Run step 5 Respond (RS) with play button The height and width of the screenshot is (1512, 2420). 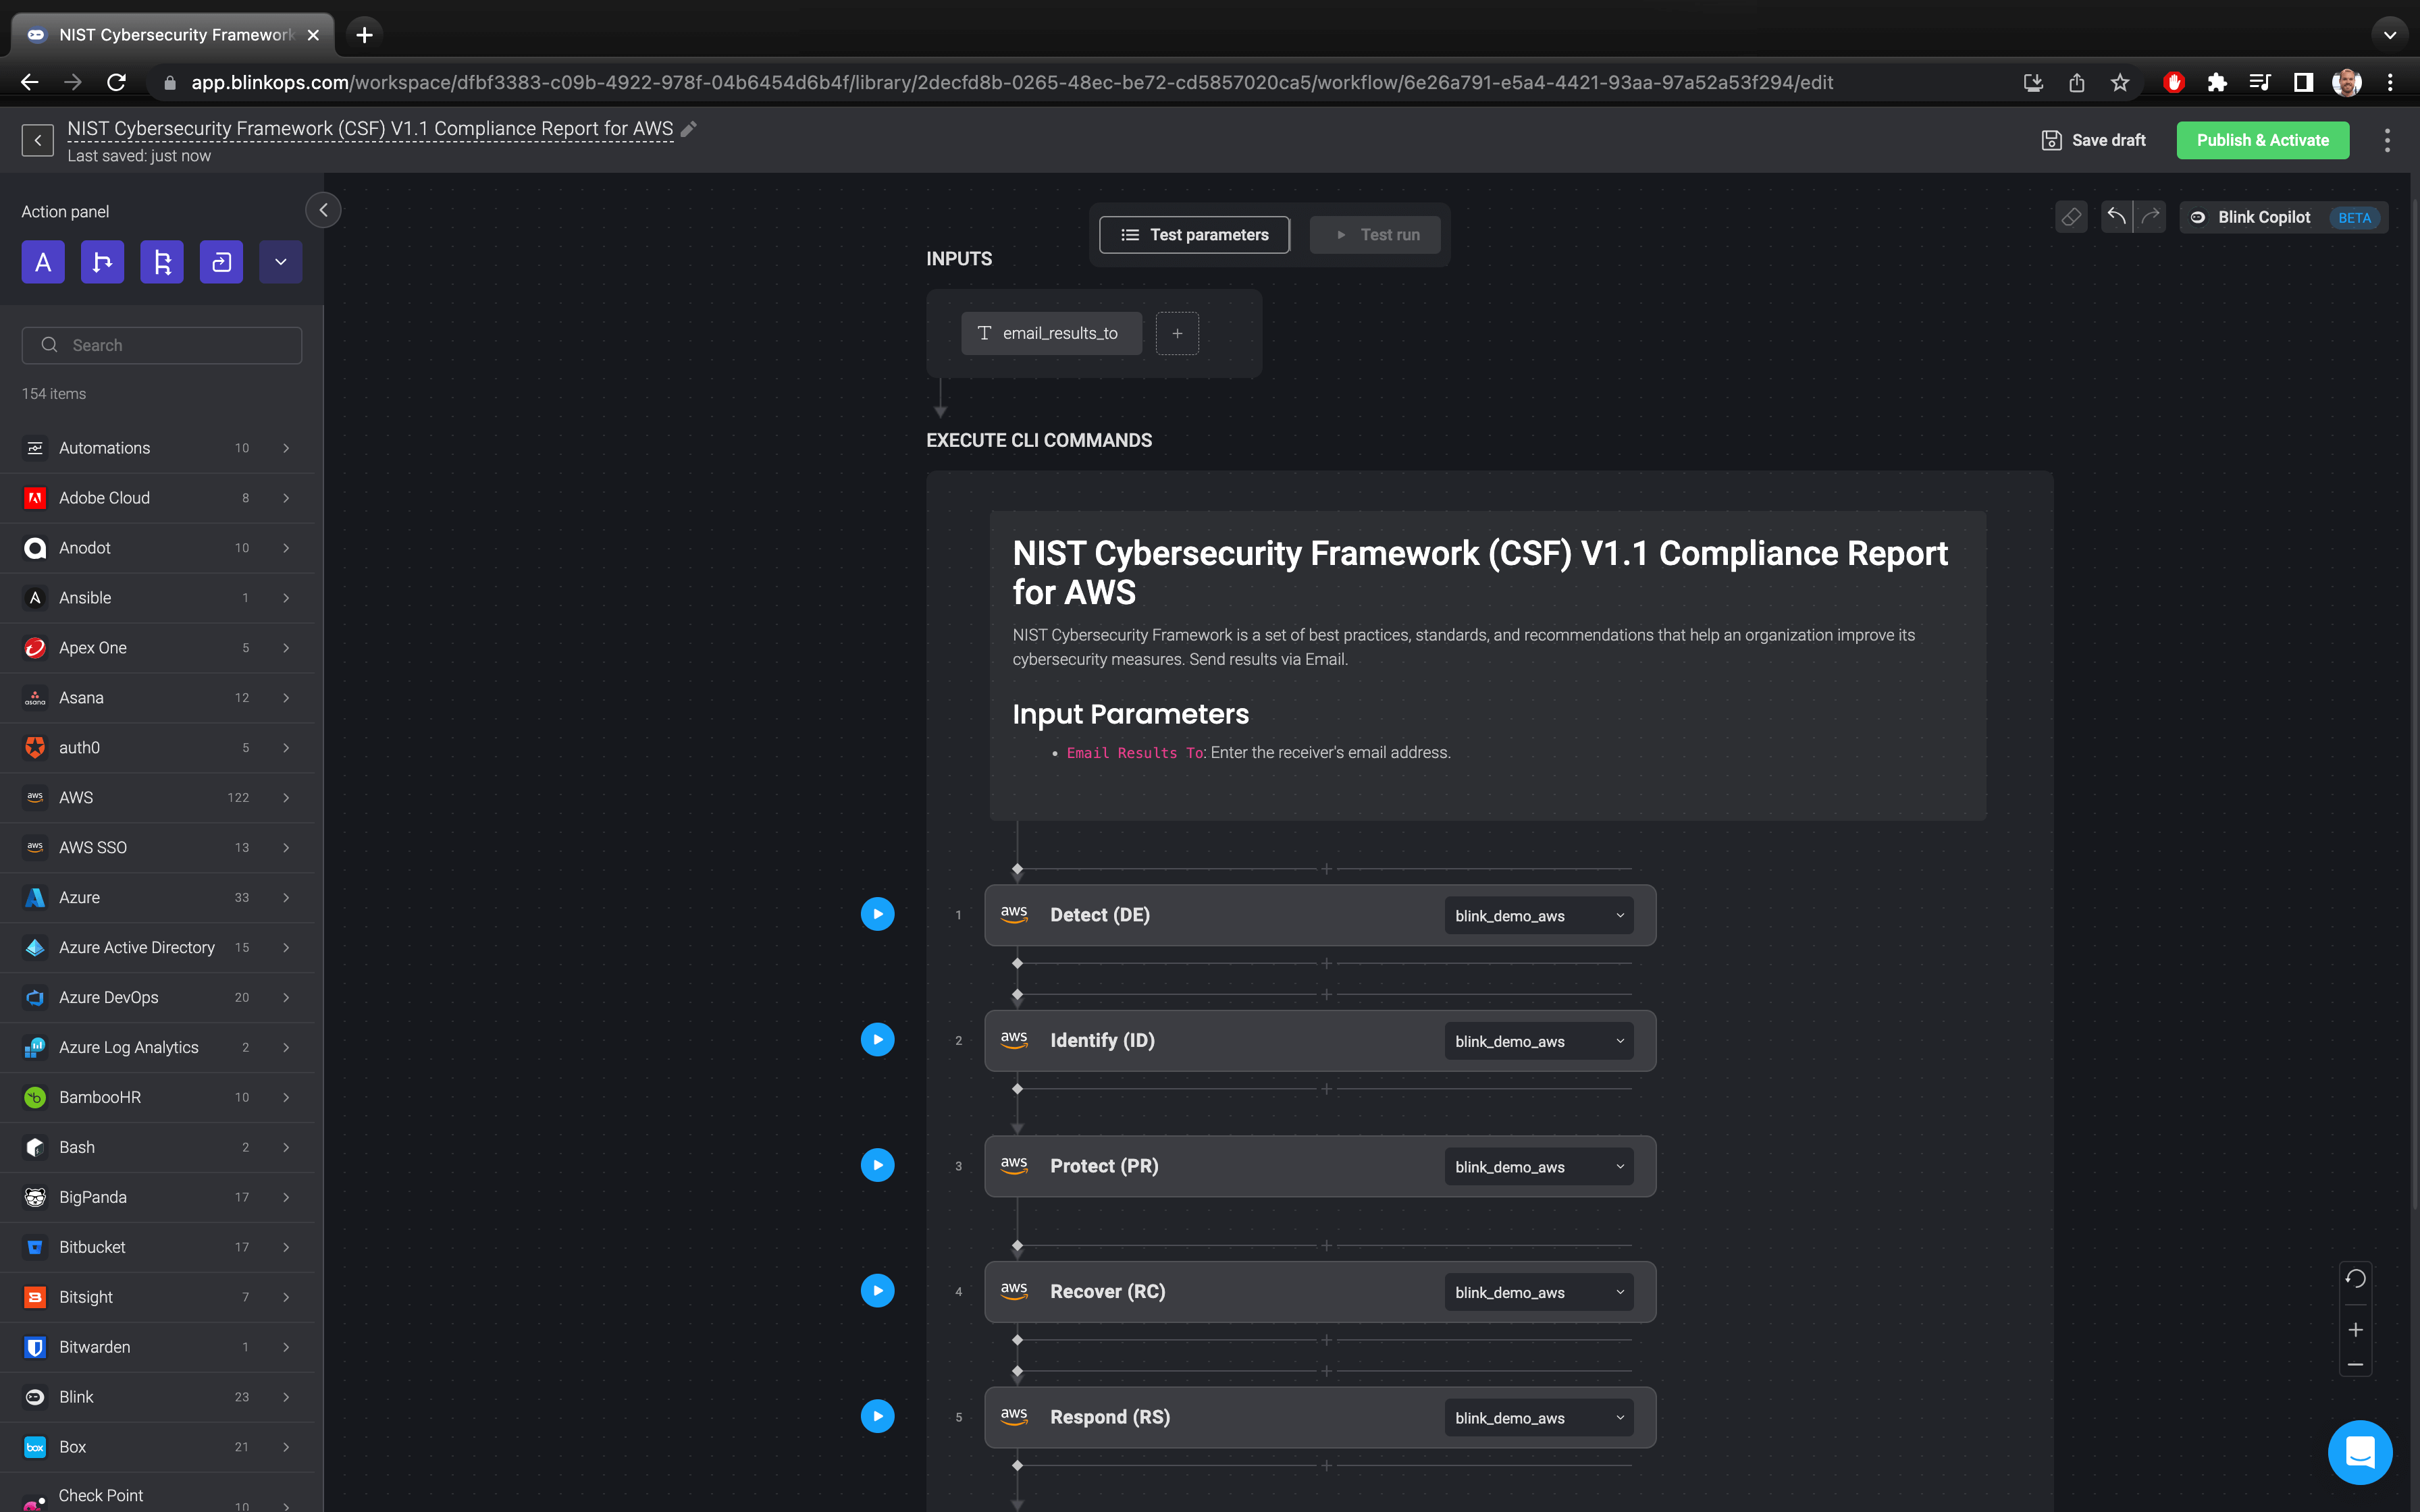click(x=877, y=1415)
